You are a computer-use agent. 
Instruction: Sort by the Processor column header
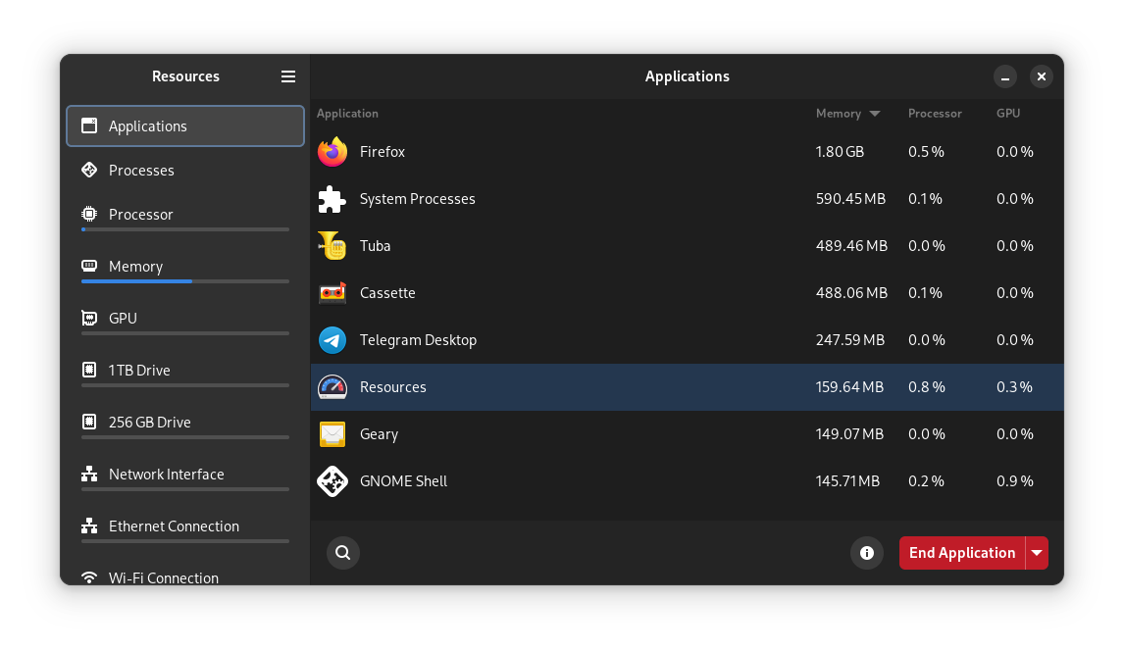[935, 114]
